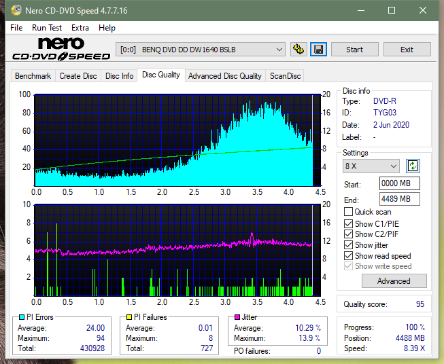Viewport: 444px width, 364px height.
Task: Click the Jitter average 10.29 % value
Action: [308, 328]
